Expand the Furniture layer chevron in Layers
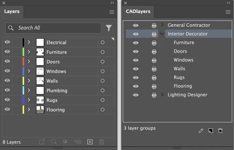Image resolution: width=234 pixels, height=150 pixels. [29, 52]
